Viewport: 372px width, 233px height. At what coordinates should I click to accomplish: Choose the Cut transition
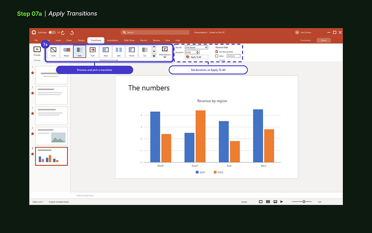[x=145, y=51]
